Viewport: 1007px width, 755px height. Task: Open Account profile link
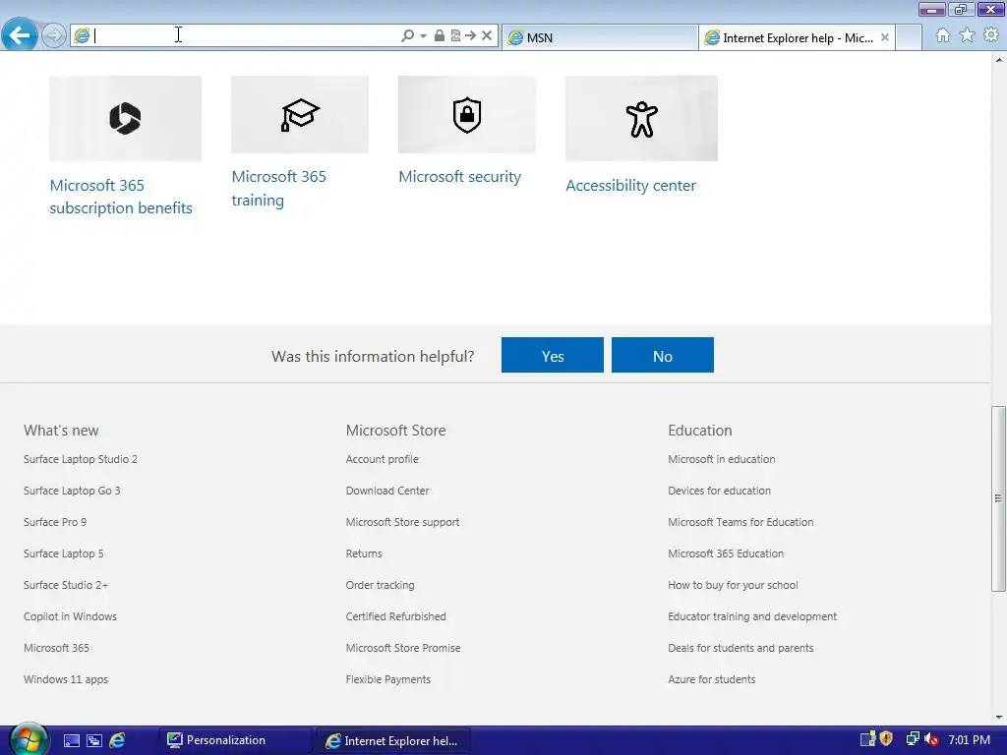383,459
